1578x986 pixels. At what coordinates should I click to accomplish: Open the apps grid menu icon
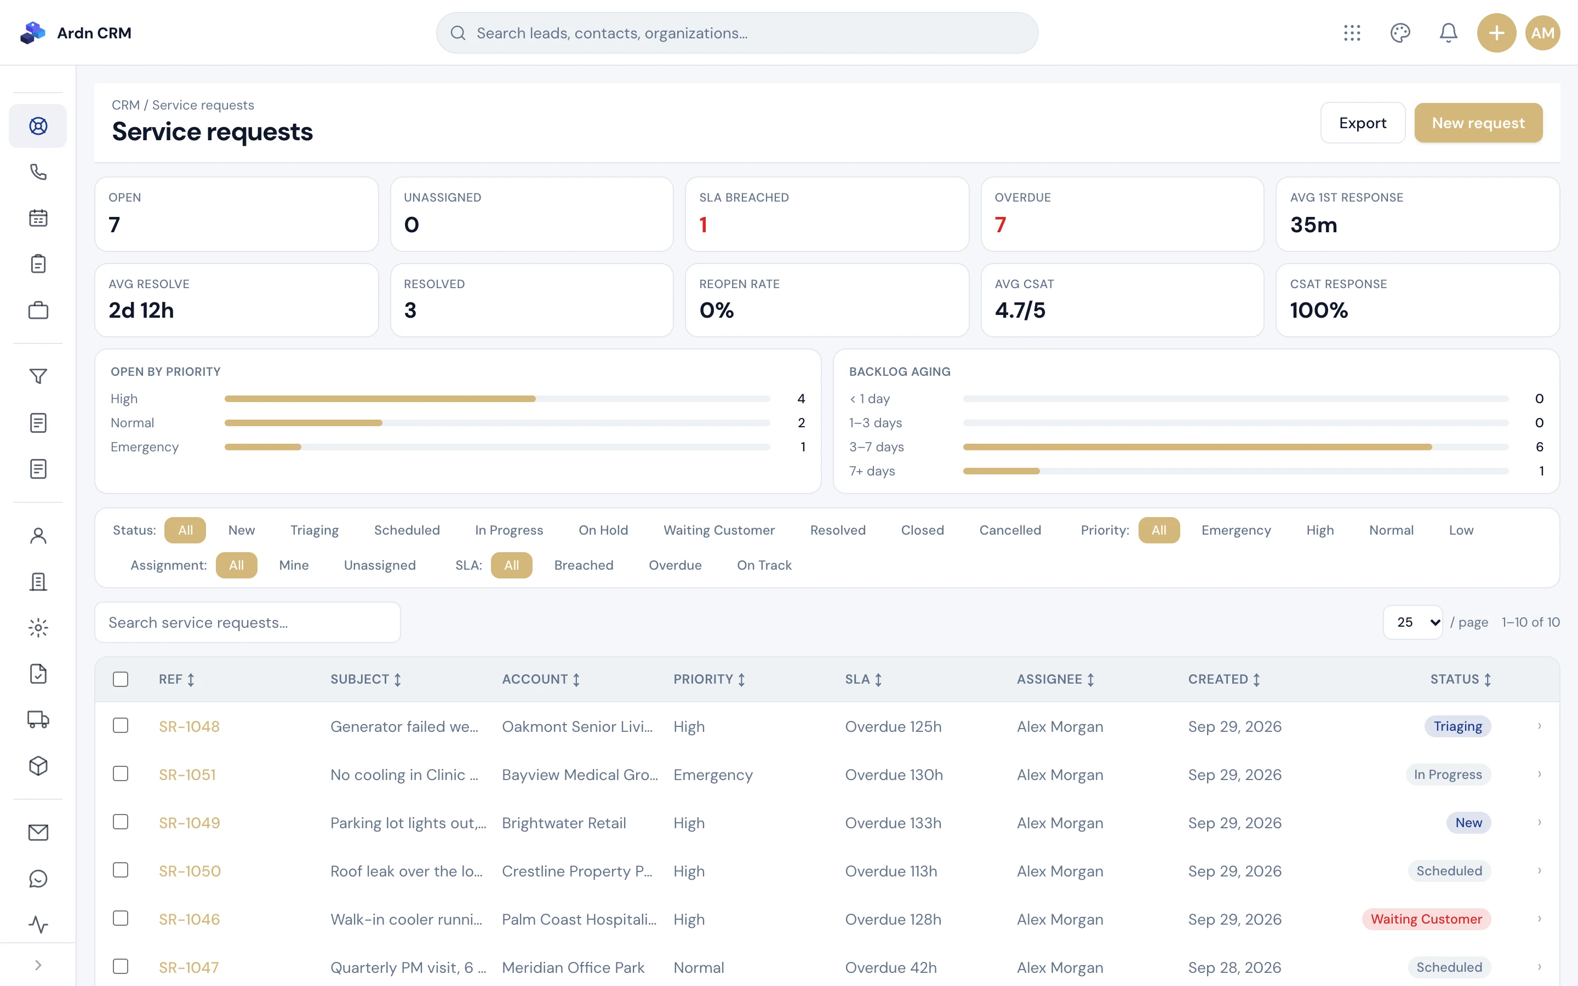coord(1352,33)
